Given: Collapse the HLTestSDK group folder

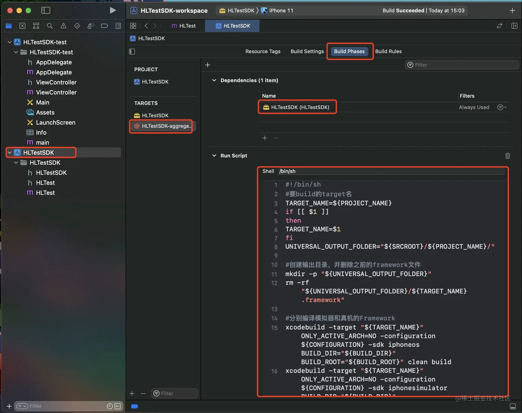Looking at the screenshot, I should (x=16, y=163).
